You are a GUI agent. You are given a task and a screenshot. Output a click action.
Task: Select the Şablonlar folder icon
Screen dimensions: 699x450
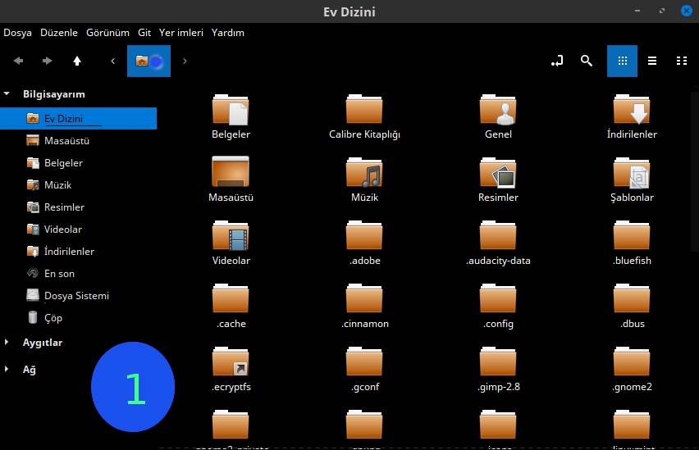coord(632,173)
